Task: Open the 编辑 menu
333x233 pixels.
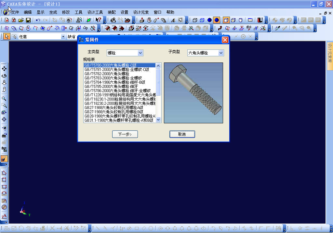Action: pos(28,12)
